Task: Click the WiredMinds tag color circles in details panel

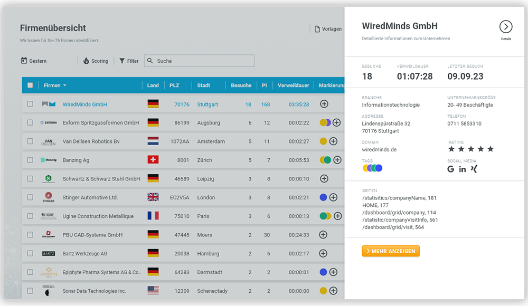Action: [372, 168]
